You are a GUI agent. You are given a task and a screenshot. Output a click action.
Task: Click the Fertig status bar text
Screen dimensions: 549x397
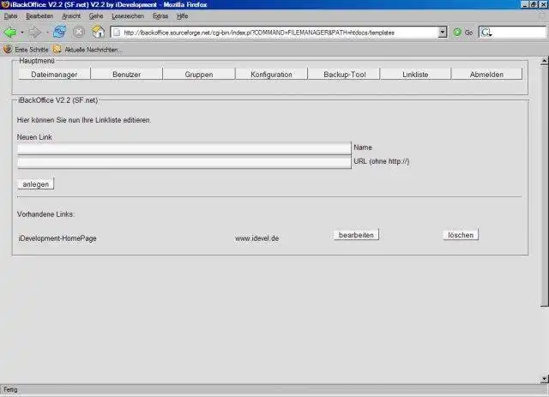tap(10, 389)
